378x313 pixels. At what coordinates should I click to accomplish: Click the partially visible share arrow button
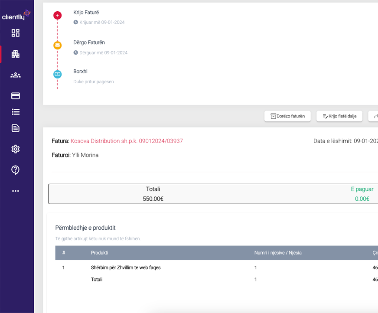point(374,116)
